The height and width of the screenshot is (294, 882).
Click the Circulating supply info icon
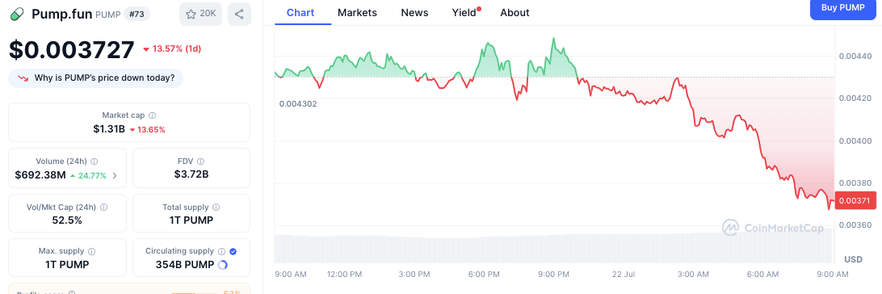[x=221, y=251]
